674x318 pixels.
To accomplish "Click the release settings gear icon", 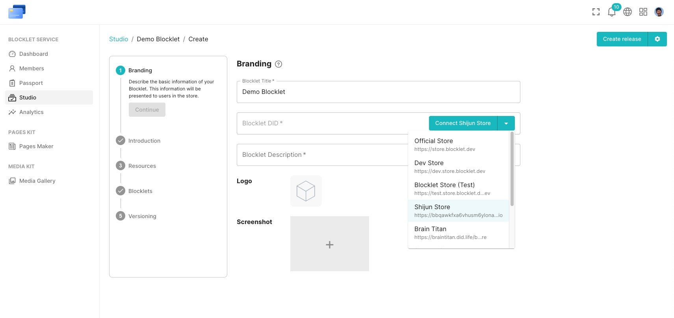I will pos(657,39).
